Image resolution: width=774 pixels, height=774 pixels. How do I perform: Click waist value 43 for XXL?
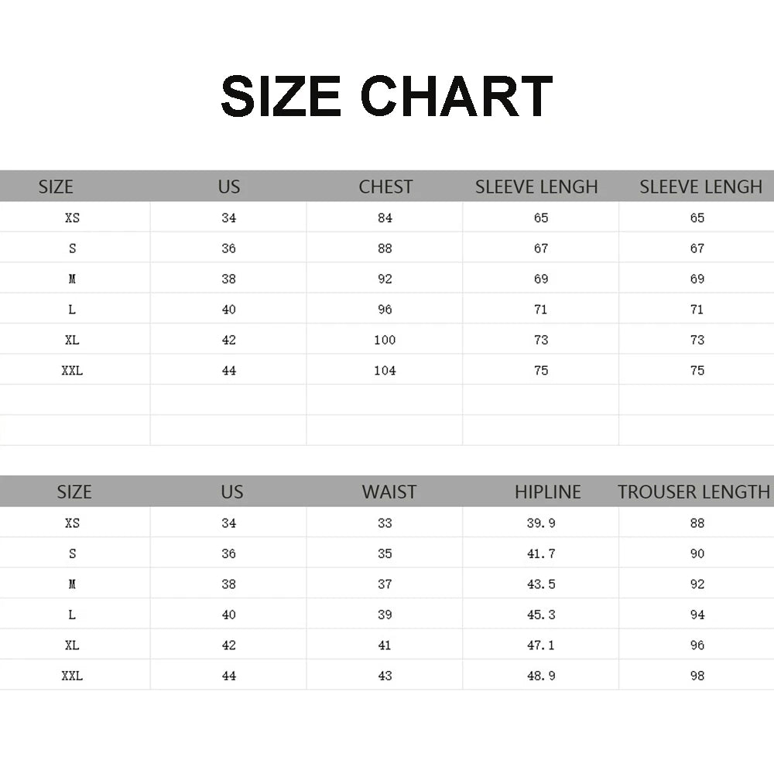tap(385, 676)
